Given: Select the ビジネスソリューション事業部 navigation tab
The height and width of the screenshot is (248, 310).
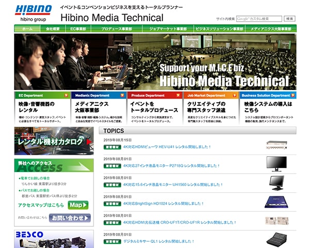Looking at the screenshot, I should (x=220, y=29).
